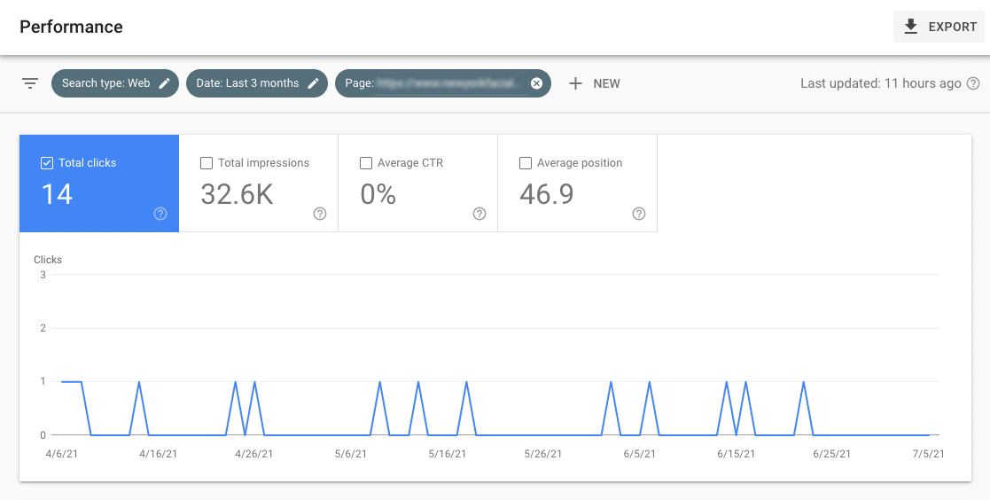Click the 6/25/21 axis date label
990x500 pixels.
pos(831,454)
